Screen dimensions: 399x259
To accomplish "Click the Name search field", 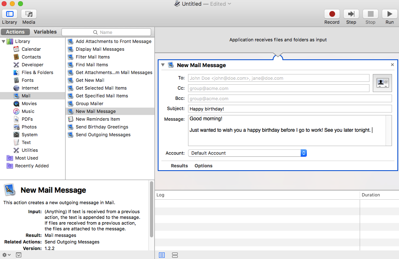I will 107,32.
